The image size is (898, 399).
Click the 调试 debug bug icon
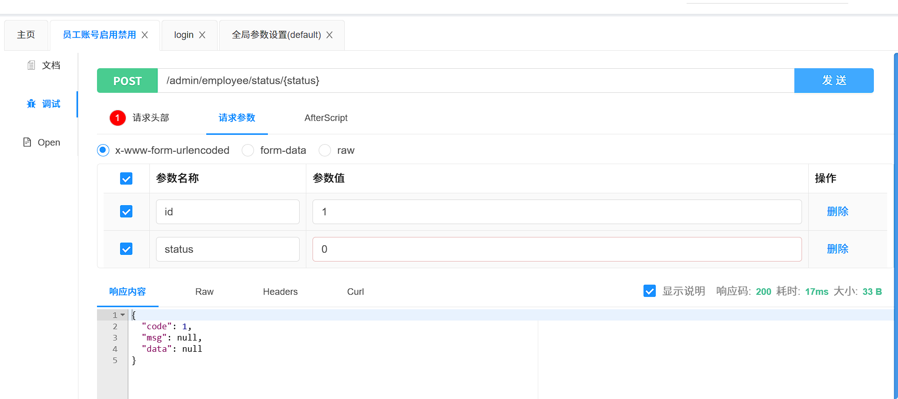(x=31, y=104)
